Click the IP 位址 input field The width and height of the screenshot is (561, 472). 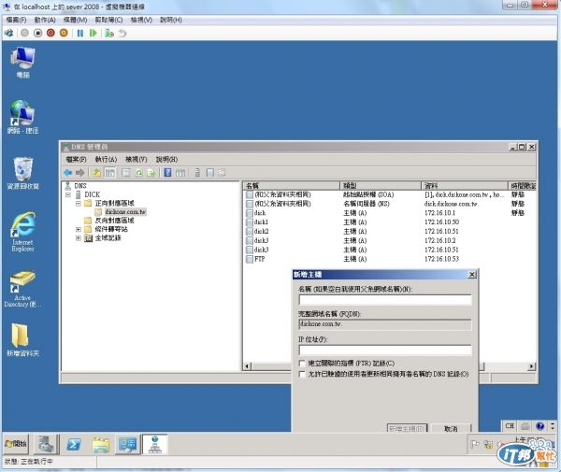click(384, 350)
